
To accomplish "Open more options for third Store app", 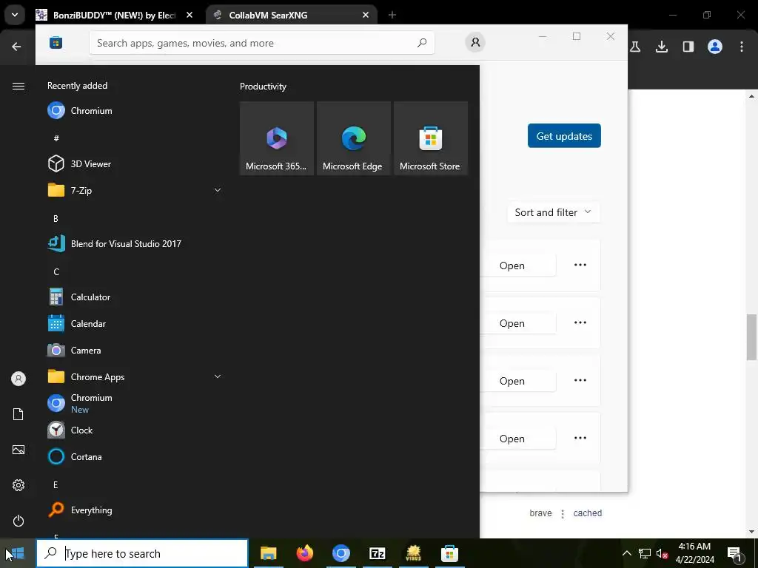I will point(580,380).
